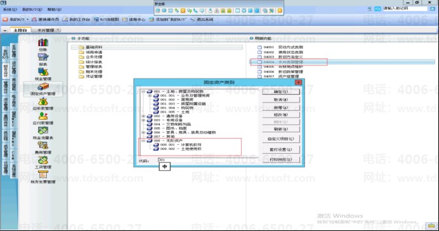The image size is (439, 231).
Task: Switch to the 主控台 tab
Action: [20, 30]
